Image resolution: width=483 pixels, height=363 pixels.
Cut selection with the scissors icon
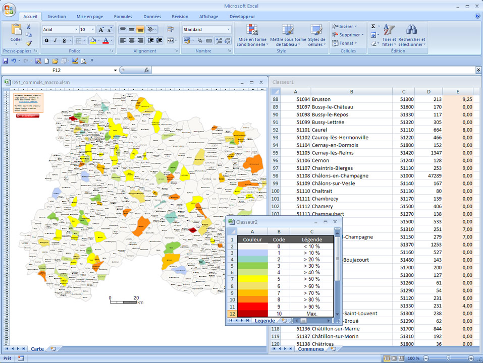29,27
